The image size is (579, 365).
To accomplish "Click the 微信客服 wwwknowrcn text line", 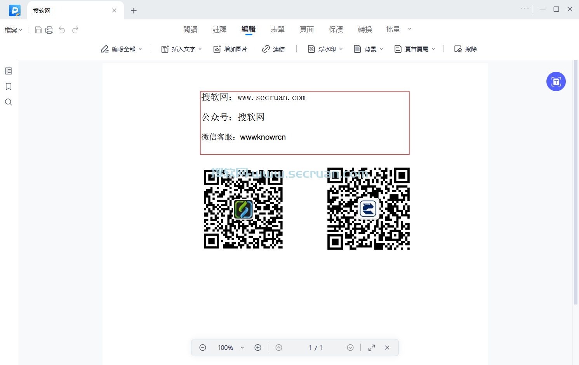I will 244,137.
